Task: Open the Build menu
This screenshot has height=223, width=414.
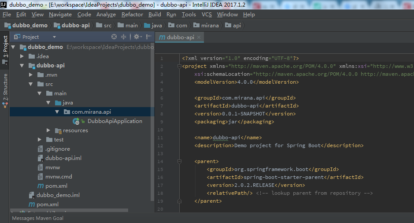Action: 155,15
